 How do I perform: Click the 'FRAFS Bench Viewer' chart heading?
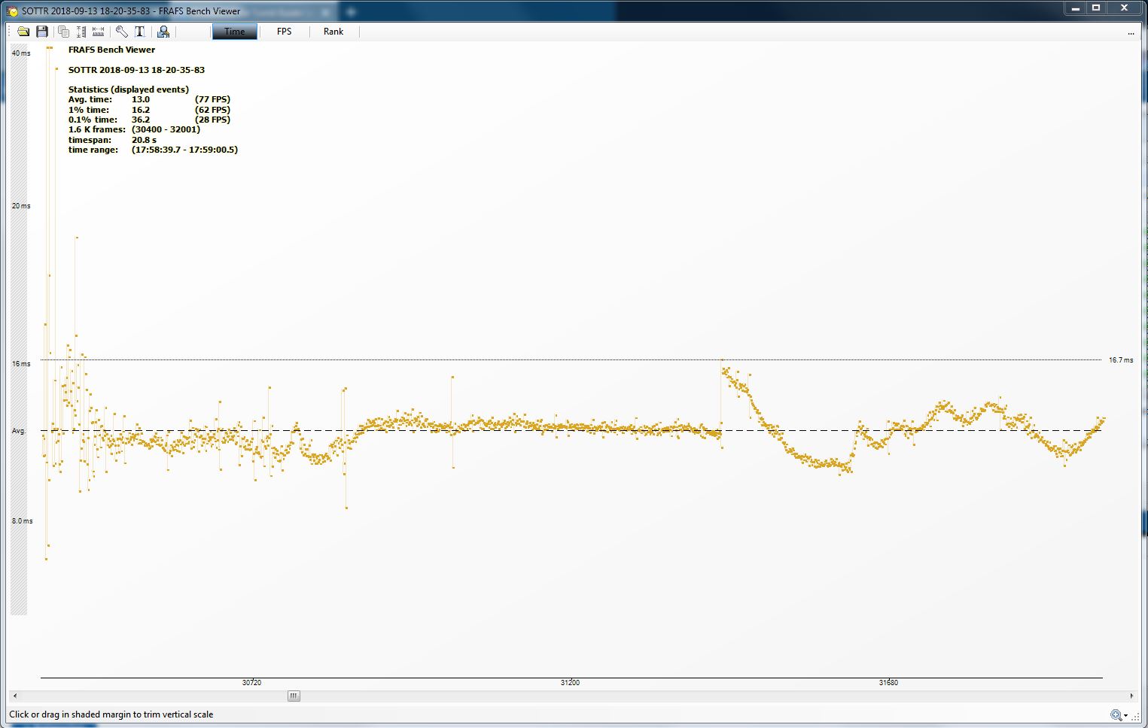pyautogui.click(x=111, y=50)
